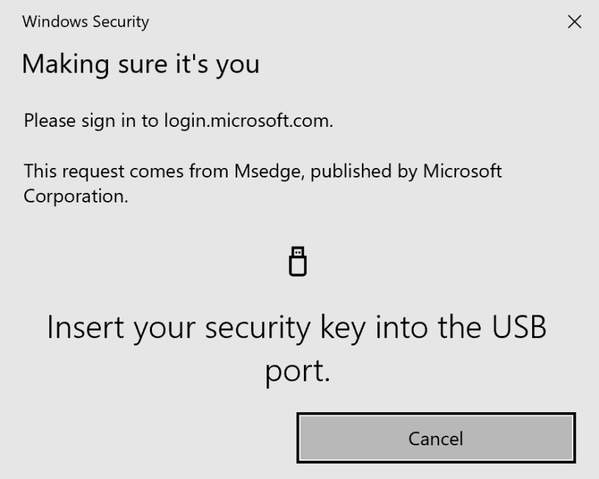The height and width of the screenshot is (479, 599).
Task: Click 'Microsoft' at end of request line
Action: 462,172
